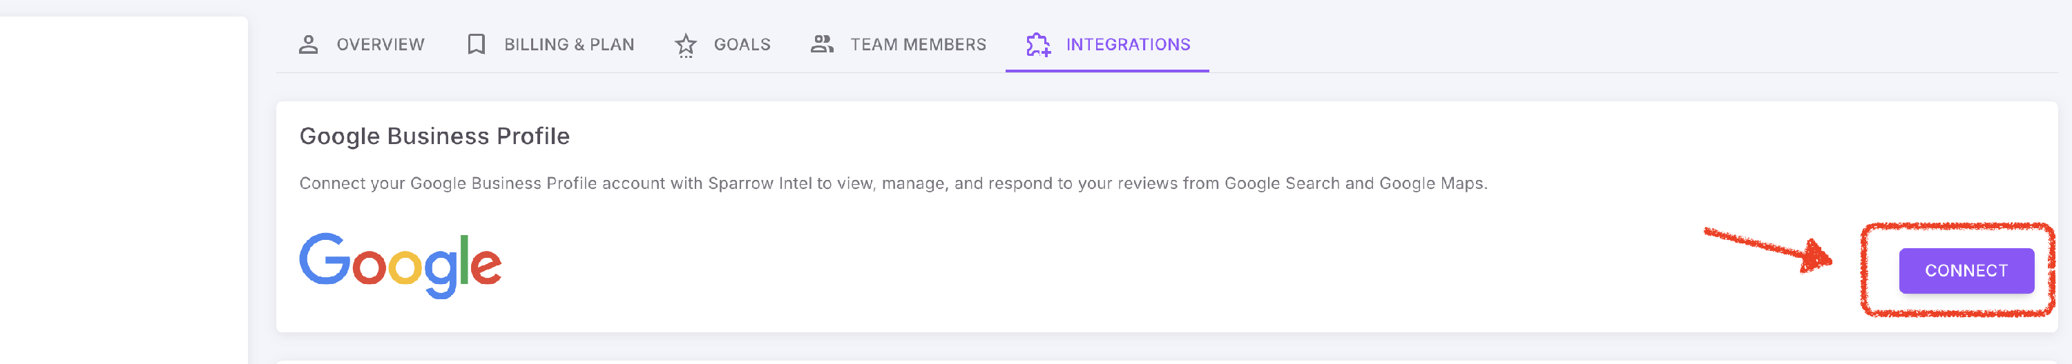
Task: Click the Integrations puzzle piece icon
Action: (1037, 44)
